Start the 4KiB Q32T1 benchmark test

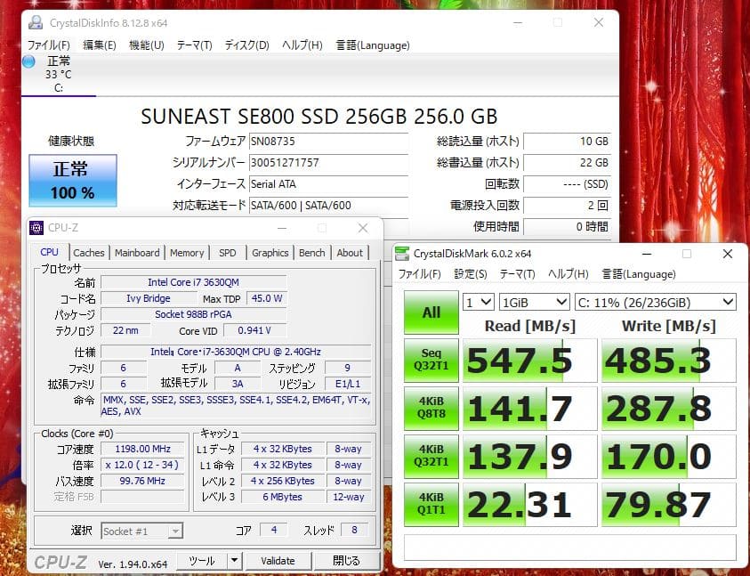(431, 456)
